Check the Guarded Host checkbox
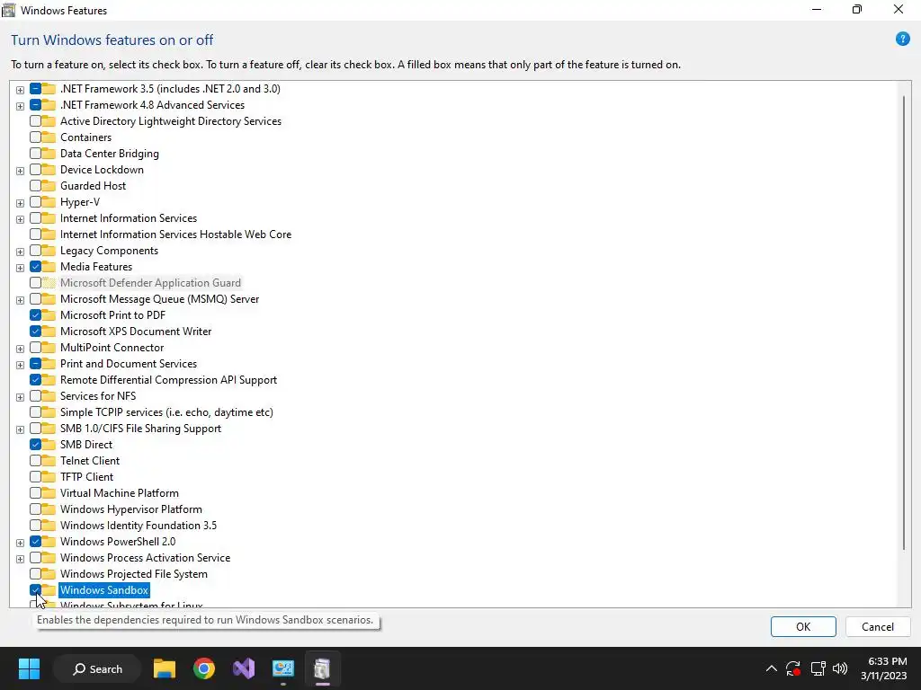 (x=35, y=186)
